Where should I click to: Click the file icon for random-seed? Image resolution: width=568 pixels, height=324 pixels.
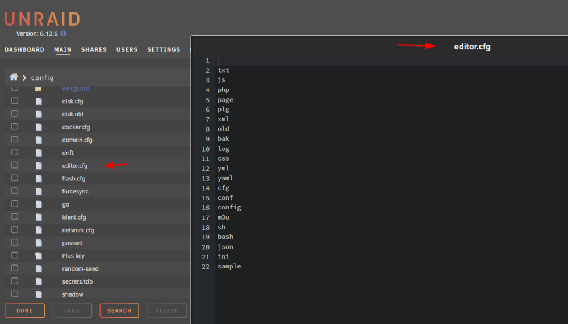click(x=39, y=268)
